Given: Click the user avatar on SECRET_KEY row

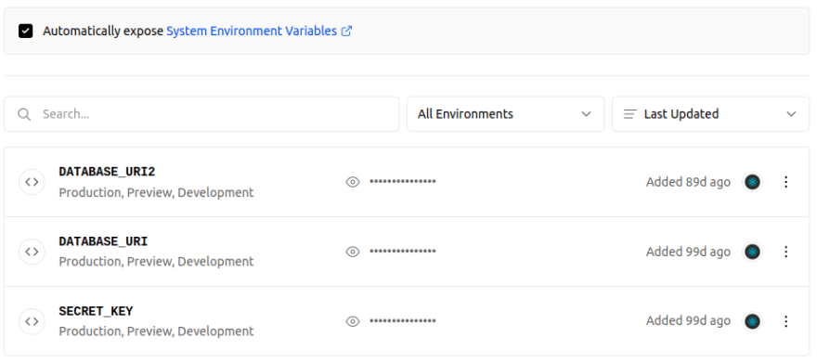Looking at the screenshot, I should click(752, 321).
